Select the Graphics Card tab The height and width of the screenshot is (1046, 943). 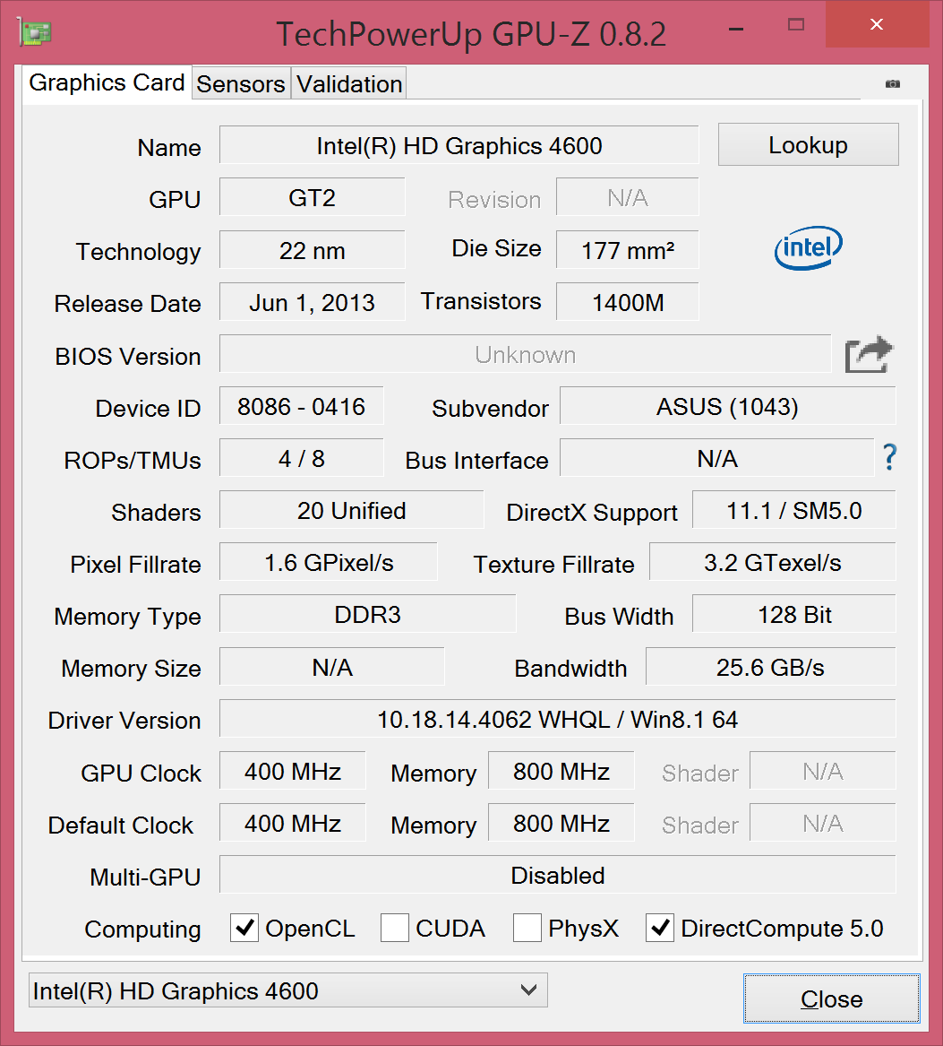(x=107, y=82)
